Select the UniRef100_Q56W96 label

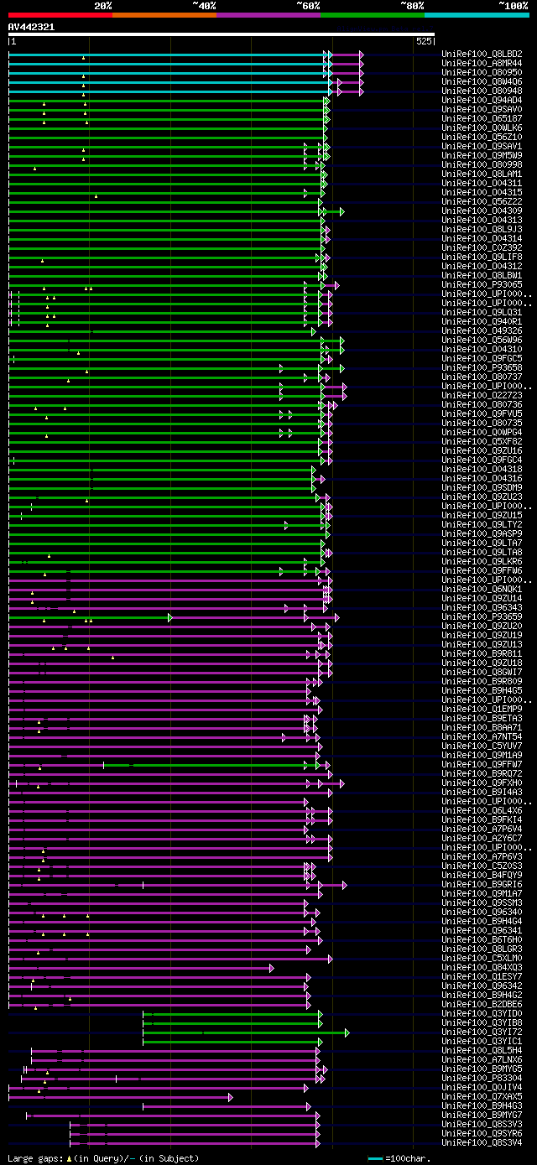point(482,341)
